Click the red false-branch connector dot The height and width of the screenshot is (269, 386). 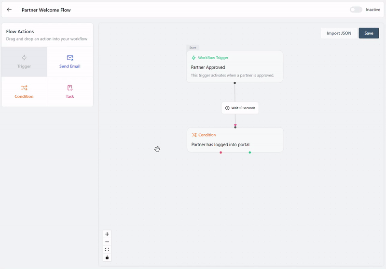point(221,153)
